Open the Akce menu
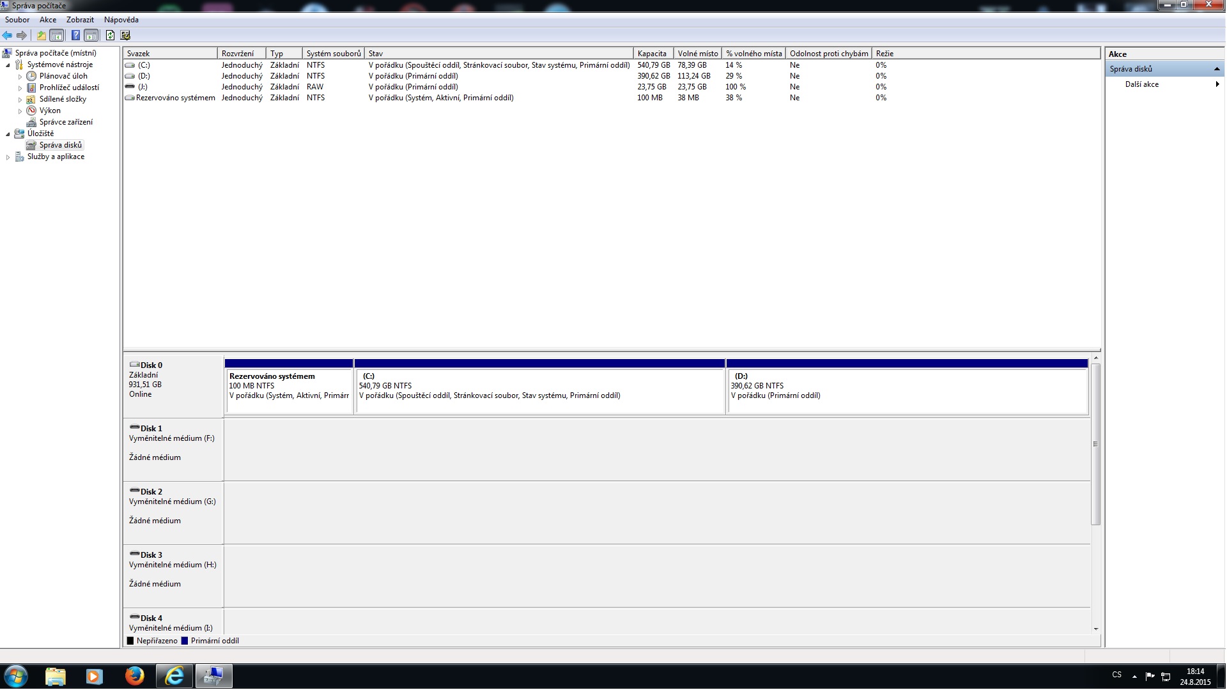Screen dimensions: 1227x690 pyautogui.click(x=48, y=20)
